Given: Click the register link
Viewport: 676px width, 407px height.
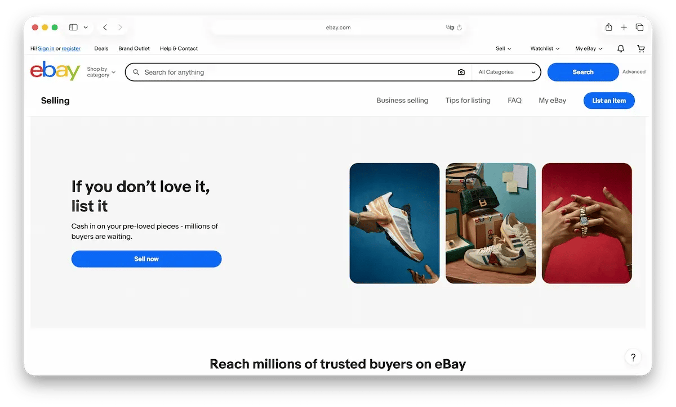Looking at the screenshot, I should click(71, 49).
